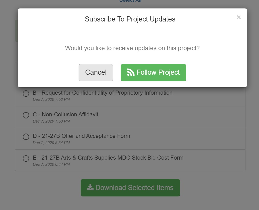The image size is (259, 210).
Task: Select the radio for C Non-Collusion Affidavit
Action: (x=26, y=115)
